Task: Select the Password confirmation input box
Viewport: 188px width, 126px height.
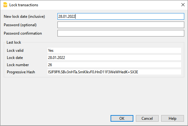Action: tap(121, 33)
